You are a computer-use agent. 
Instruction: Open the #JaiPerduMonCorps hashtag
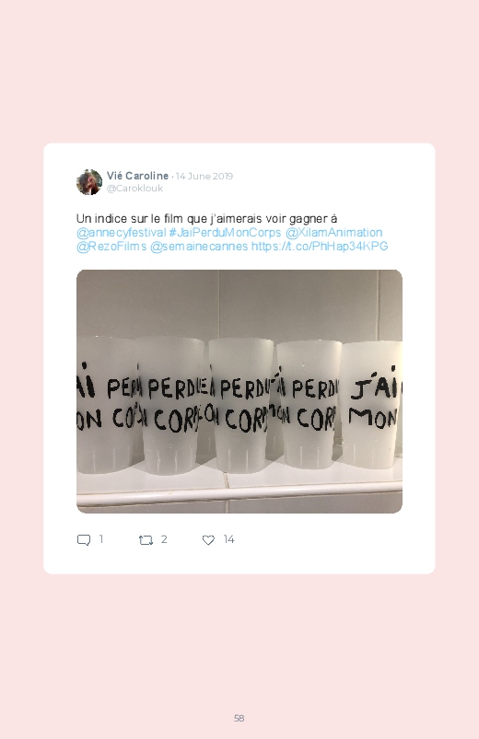(225, 233)
